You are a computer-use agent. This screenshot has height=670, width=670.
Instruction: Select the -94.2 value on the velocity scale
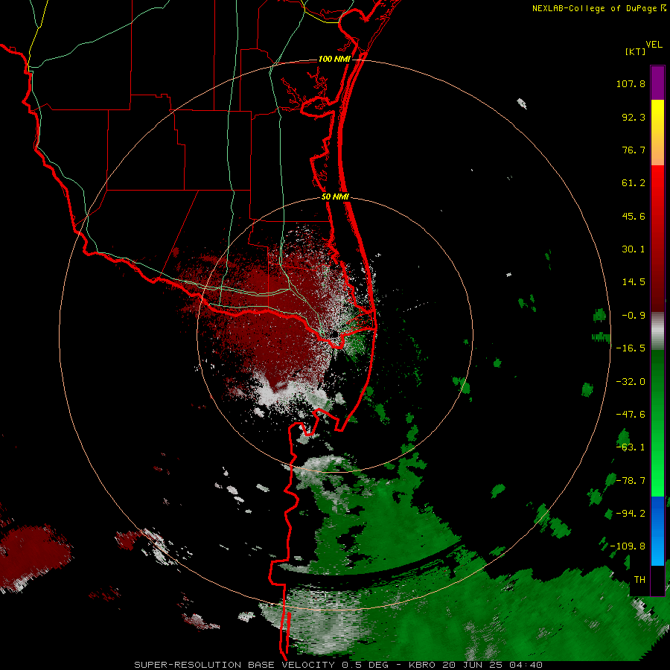pos(631,514)
